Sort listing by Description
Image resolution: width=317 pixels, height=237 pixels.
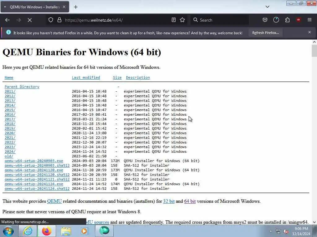(138, 77)
